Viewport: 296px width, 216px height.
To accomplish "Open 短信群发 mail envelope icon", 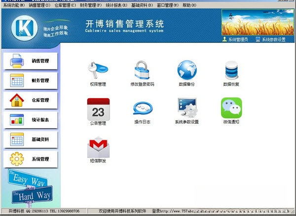I will coord(98,147).
